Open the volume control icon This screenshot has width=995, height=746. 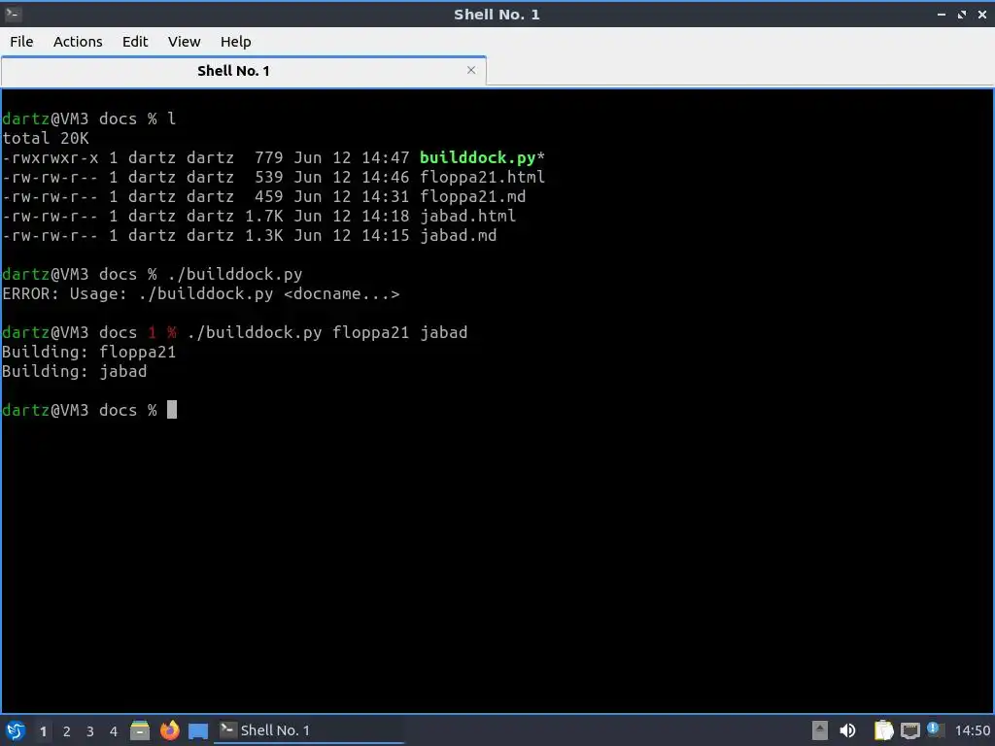847,730
